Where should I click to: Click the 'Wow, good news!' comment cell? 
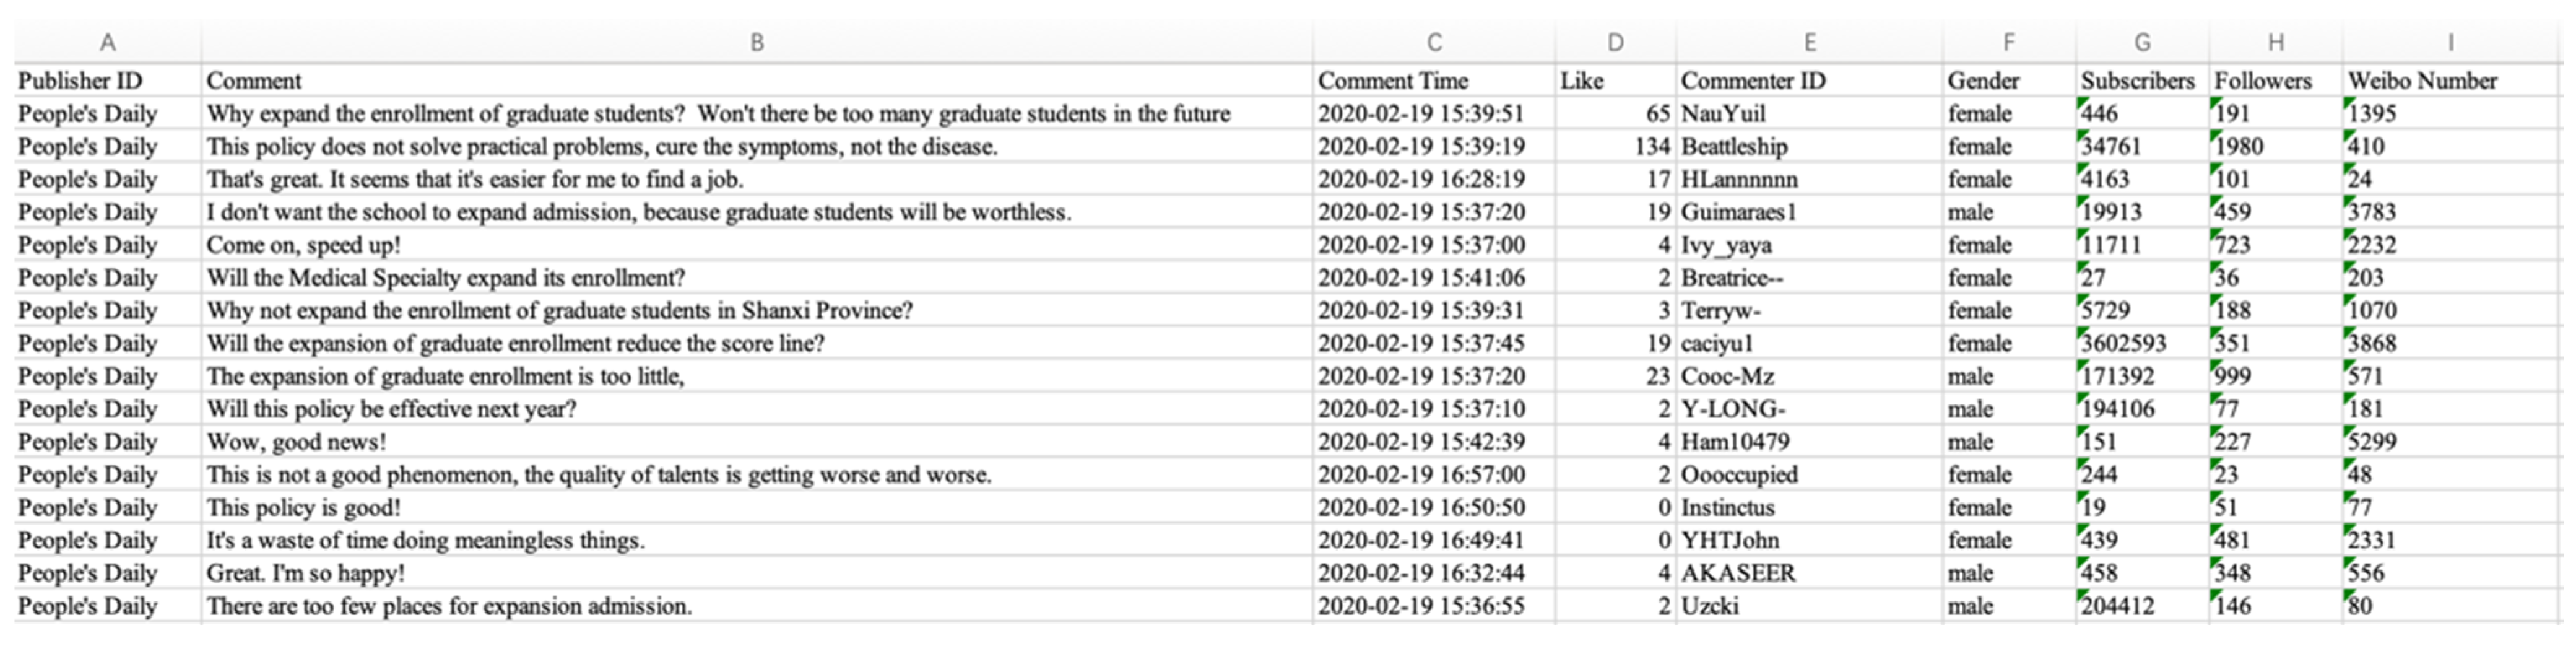[296, 442]
